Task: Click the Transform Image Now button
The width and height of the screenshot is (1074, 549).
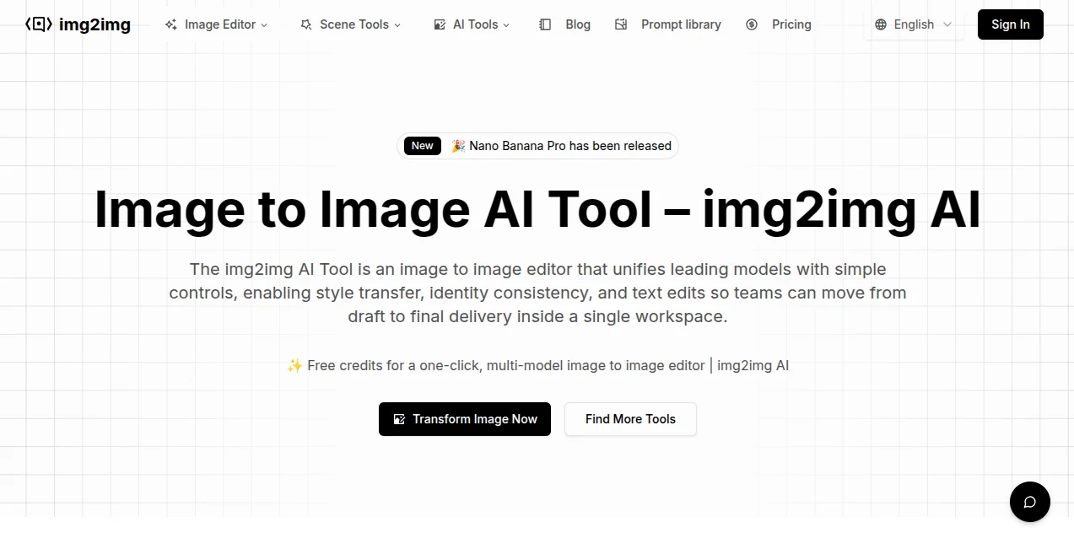Action: (x=464, y=419)
